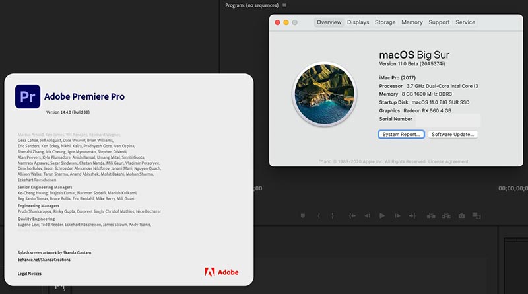Image resolution: width=528 pixels, height=294 pixels.
Task: Click the 'Adobe Premiere Pro' title text
Action: coord(84,96)
